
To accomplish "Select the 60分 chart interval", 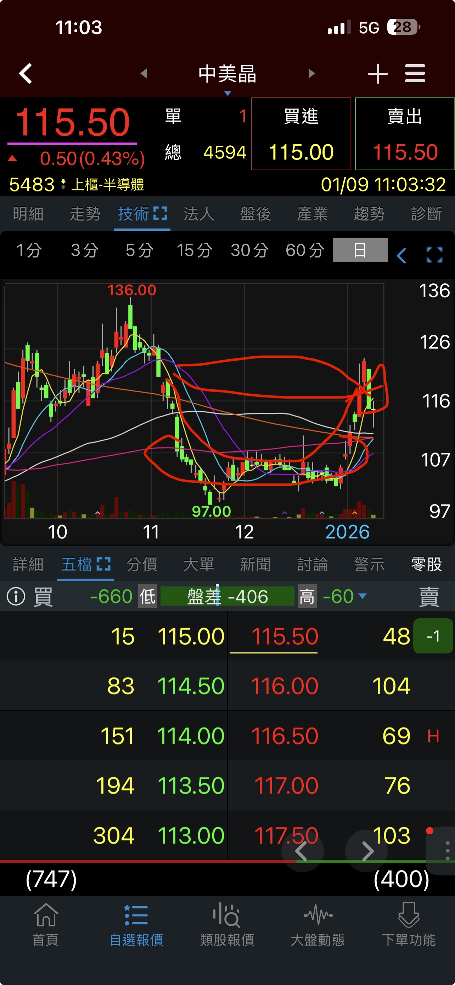I will click(305, 250).
